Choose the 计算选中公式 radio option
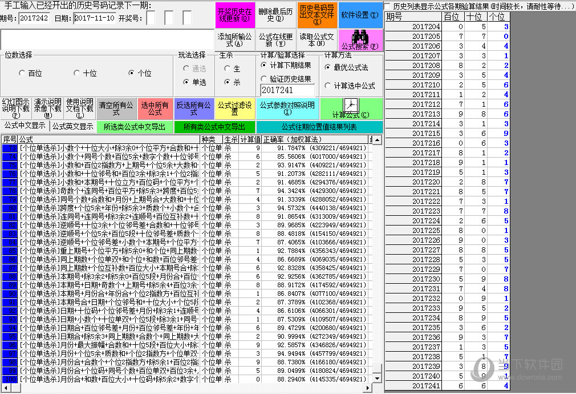The width and height of the screenshot is (576, 394). click(x=328, y=86)
